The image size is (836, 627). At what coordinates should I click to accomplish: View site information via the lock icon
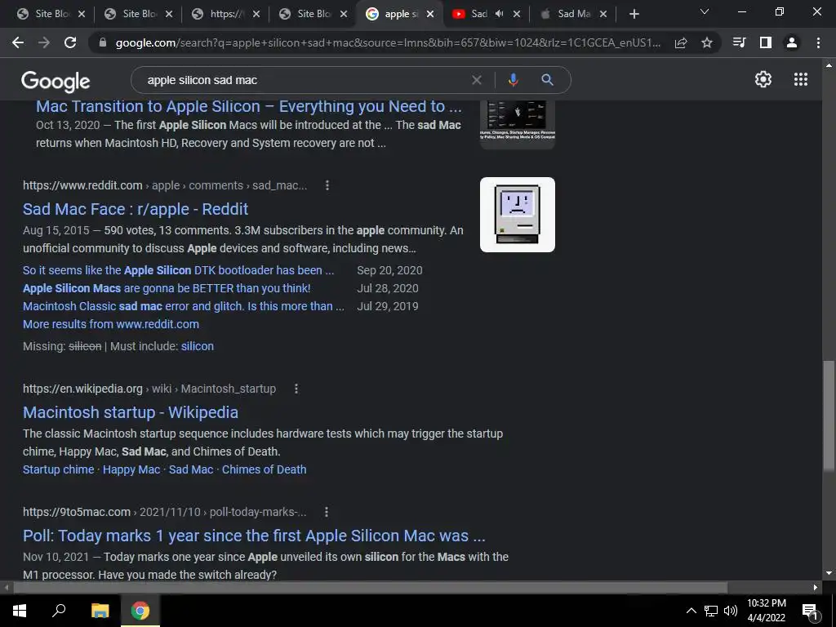[x=103, y=42]
